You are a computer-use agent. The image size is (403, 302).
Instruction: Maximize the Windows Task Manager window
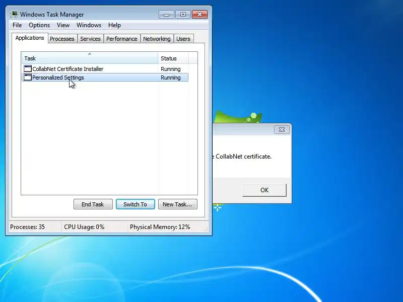coord(183,15)
